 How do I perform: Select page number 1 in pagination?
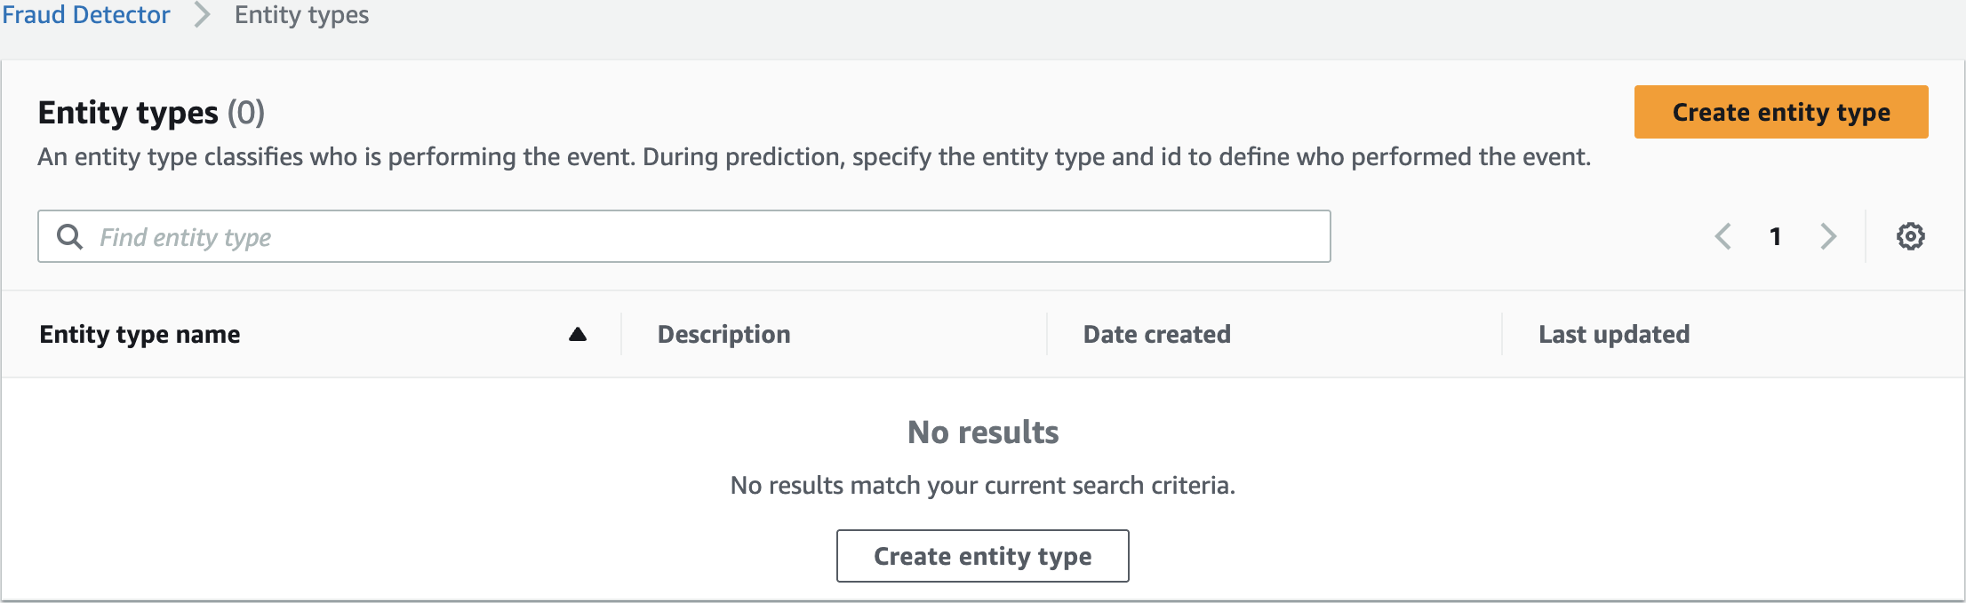click(x=1775, y=236)
